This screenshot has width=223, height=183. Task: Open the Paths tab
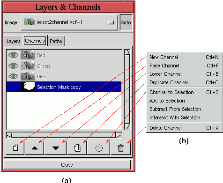coord(56,41)
